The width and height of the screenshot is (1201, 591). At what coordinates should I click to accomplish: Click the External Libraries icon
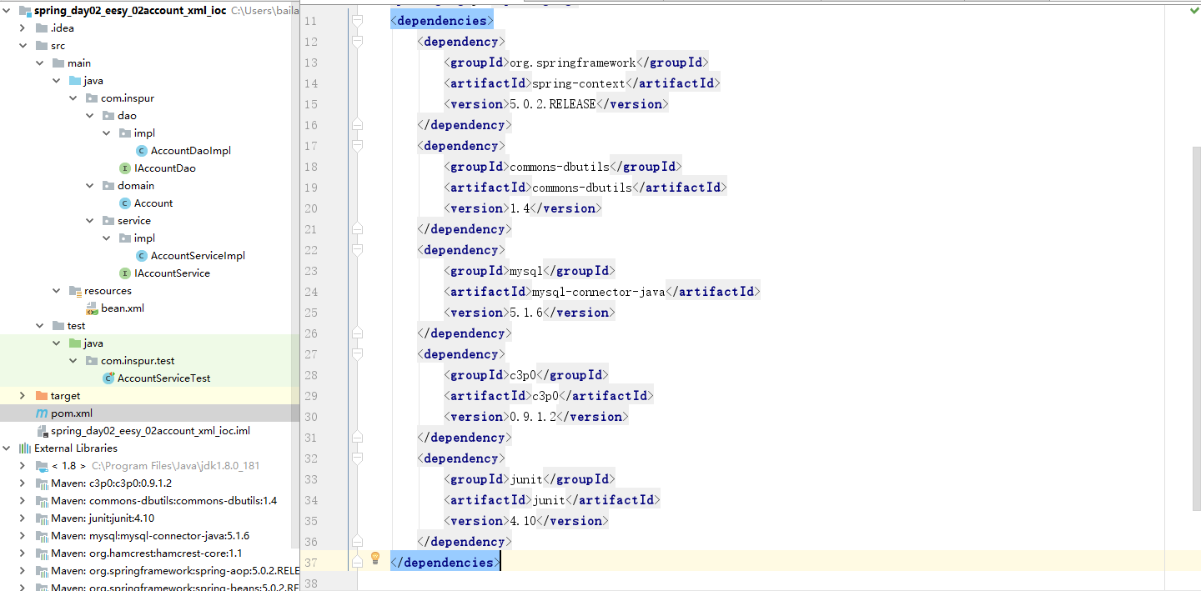[x=25, y=448]
